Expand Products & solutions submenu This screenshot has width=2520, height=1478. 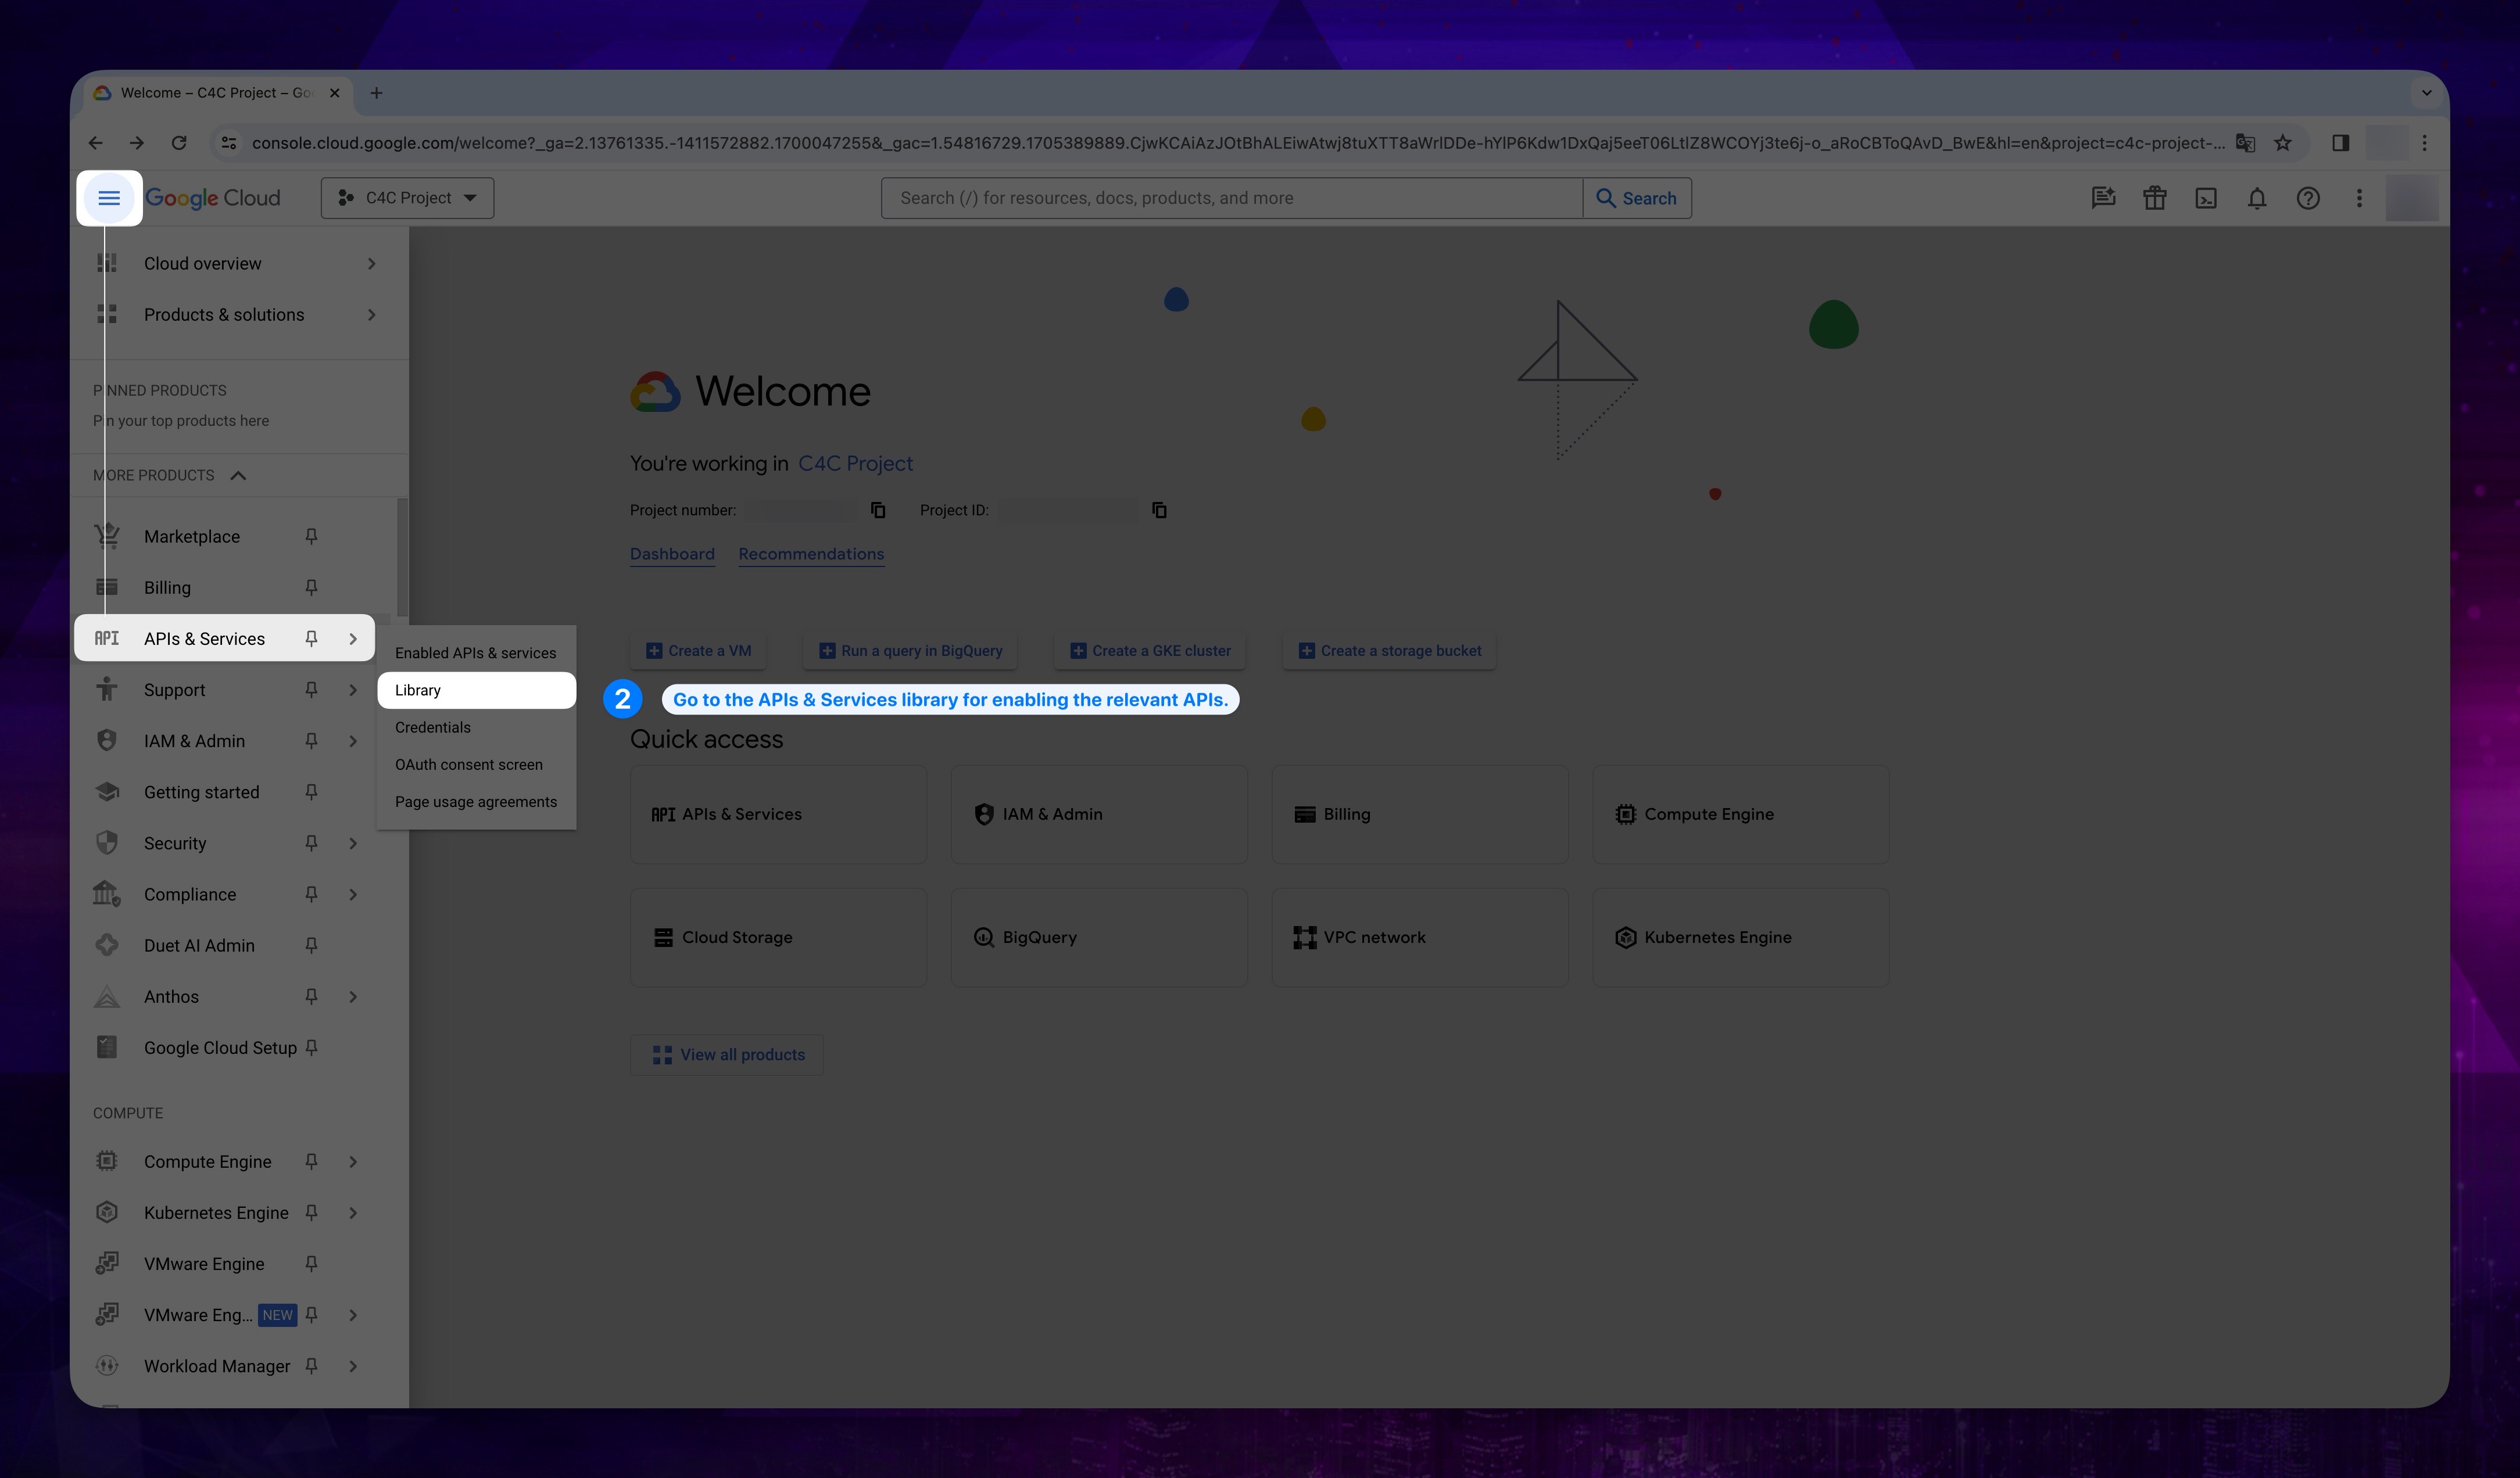pyautogui.click(x=372, y=315)
